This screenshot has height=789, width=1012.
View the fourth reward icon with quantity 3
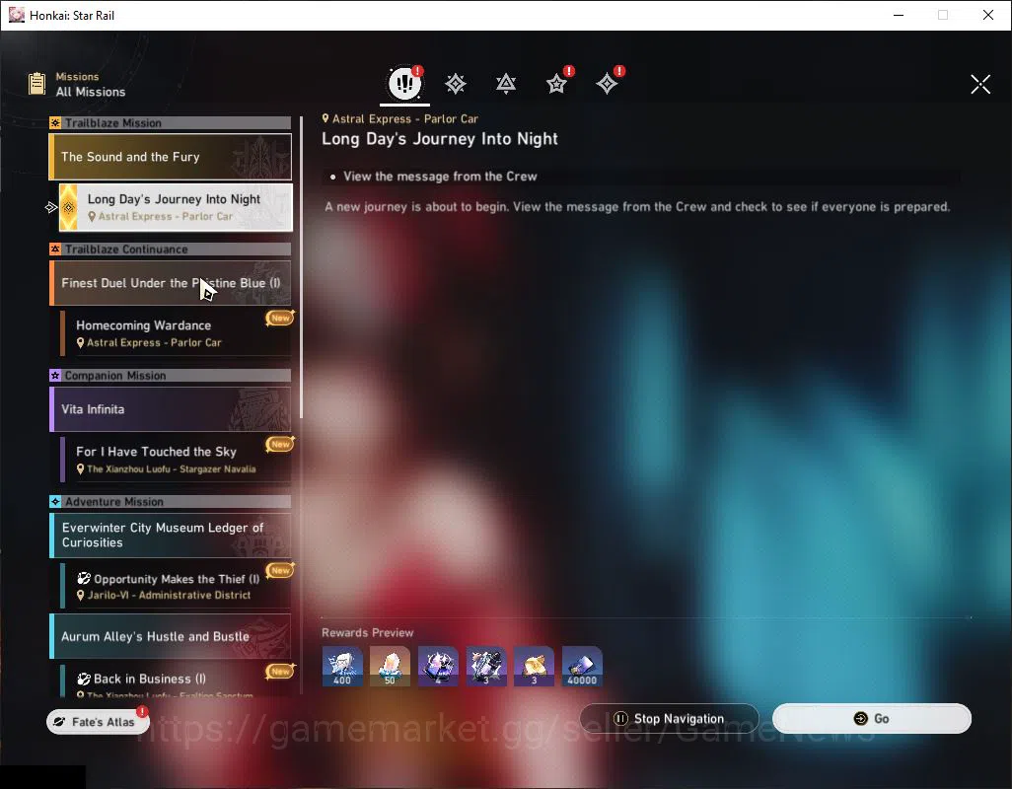point(486,667)
